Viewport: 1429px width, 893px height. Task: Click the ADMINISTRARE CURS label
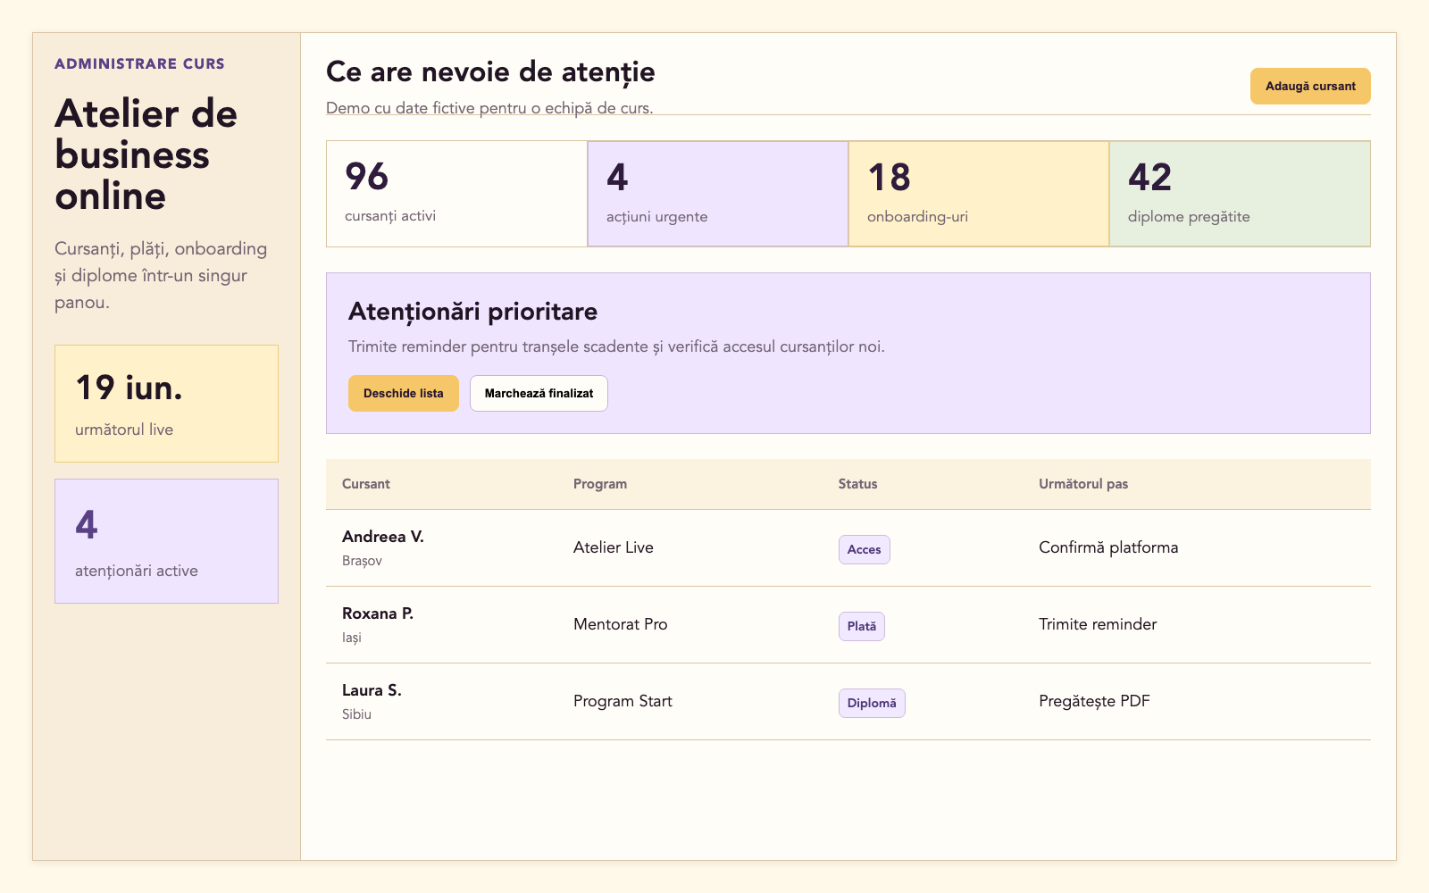139,63
